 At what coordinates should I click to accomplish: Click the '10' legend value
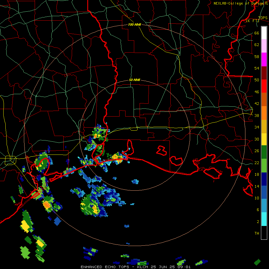click(x=257, y=198)
